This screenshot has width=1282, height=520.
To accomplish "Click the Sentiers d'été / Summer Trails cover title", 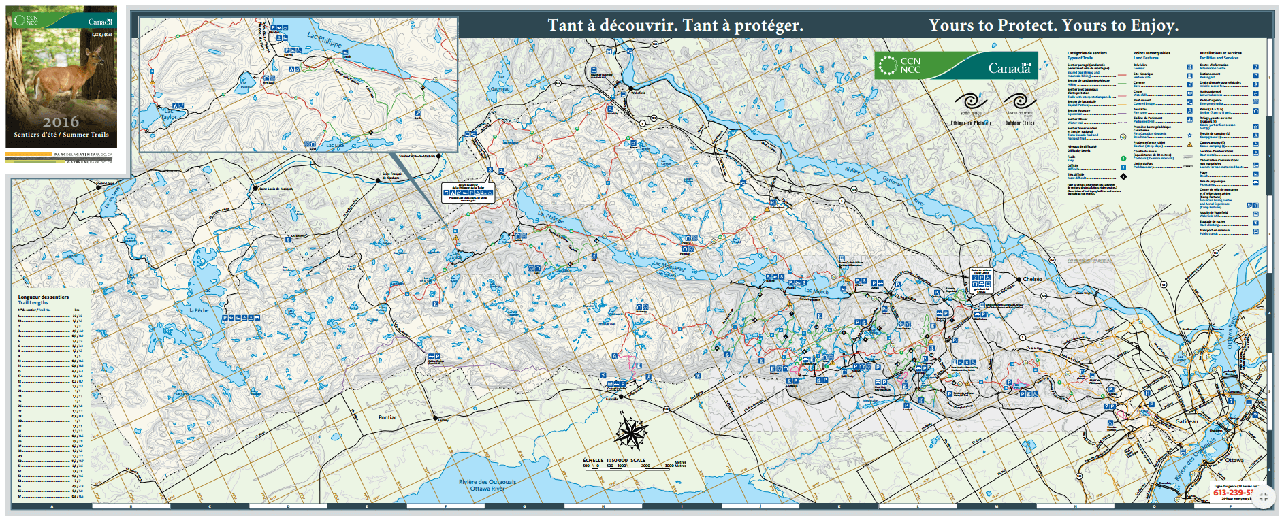I will [x=61, y=135].
